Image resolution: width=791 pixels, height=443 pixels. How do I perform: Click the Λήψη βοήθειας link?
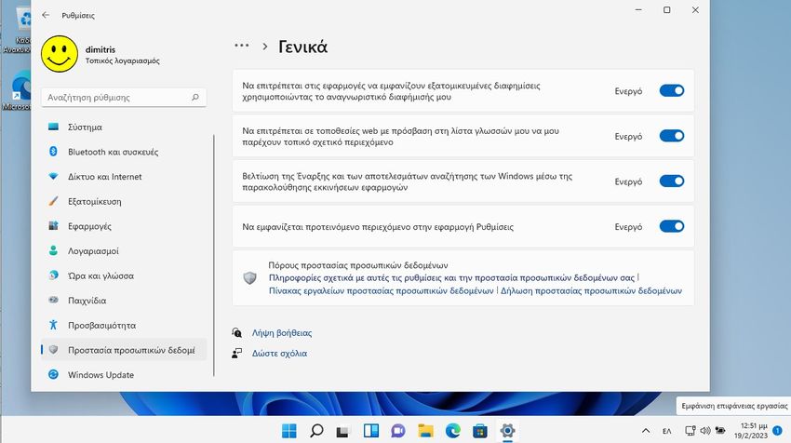(x=282, y=332)
